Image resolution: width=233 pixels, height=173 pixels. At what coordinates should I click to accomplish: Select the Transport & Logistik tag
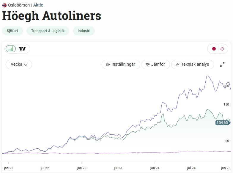click(48, 31)
